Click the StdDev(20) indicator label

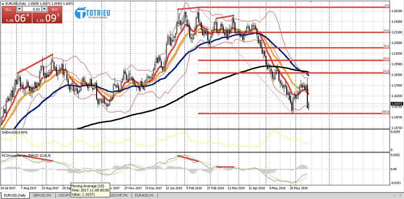[x=14, y=132]
